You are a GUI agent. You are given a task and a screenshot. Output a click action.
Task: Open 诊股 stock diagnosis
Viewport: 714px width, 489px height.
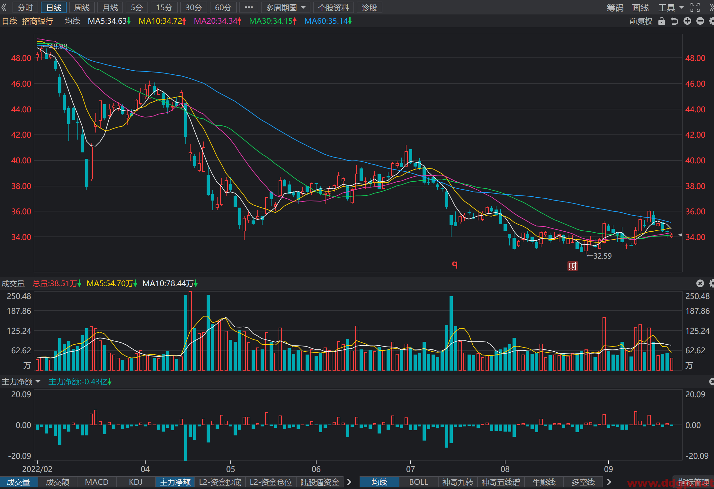[x=370, y=7]
